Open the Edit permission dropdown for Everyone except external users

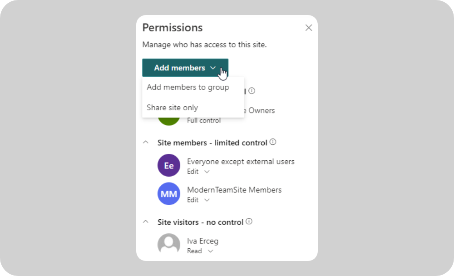(207, 172)
